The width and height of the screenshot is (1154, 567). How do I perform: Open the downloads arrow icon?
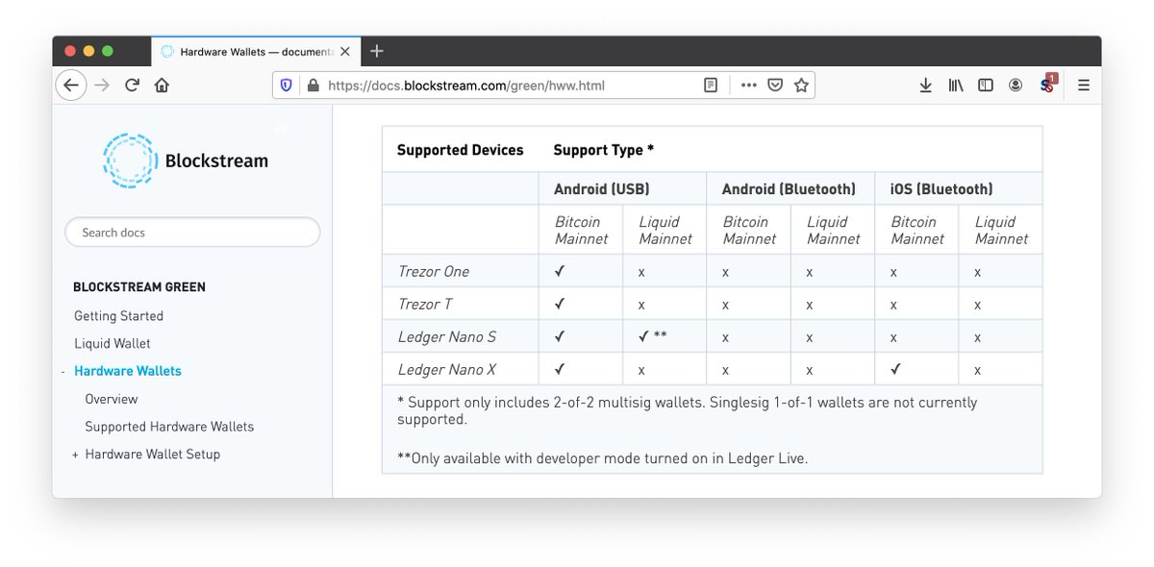[925, 86]
